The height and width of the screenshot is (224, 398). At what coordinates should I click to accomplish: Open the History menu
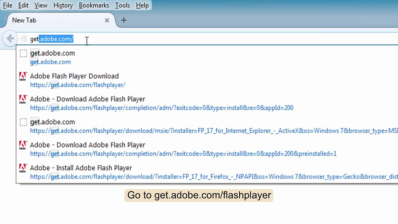pyautogui.click(x=63, y=5)
